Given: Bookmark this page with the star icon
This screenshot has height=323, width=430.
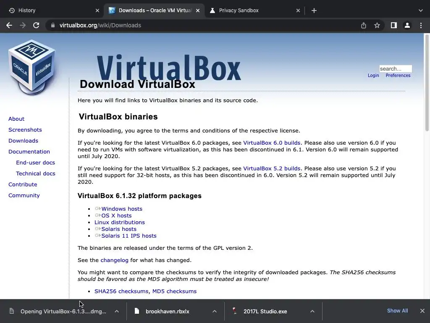Looking at the screenshot, I should point(377,25).
